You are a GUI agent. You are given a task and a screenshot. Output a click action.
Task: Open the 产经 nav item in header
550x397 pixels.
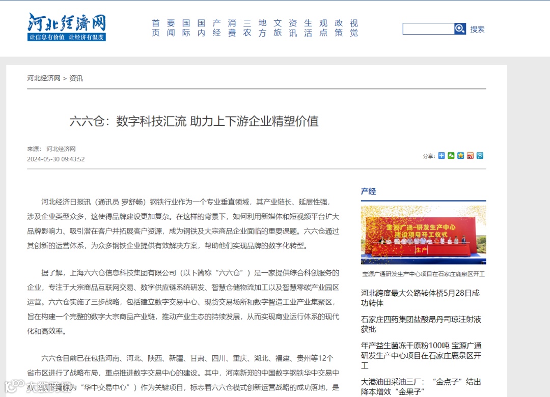point(217,28)
